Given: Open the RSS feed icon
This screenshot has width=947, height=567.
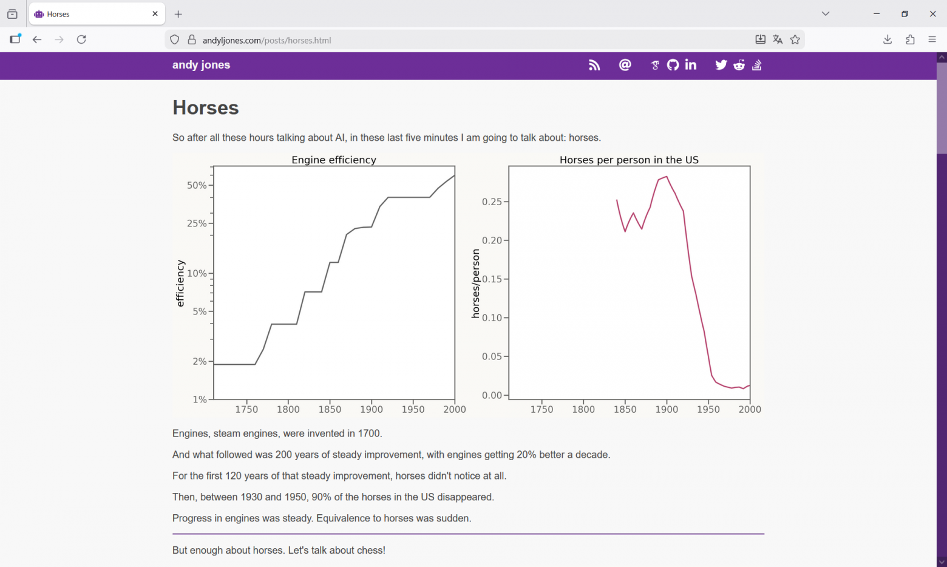Looking at the screenshot, I should 594,65.
